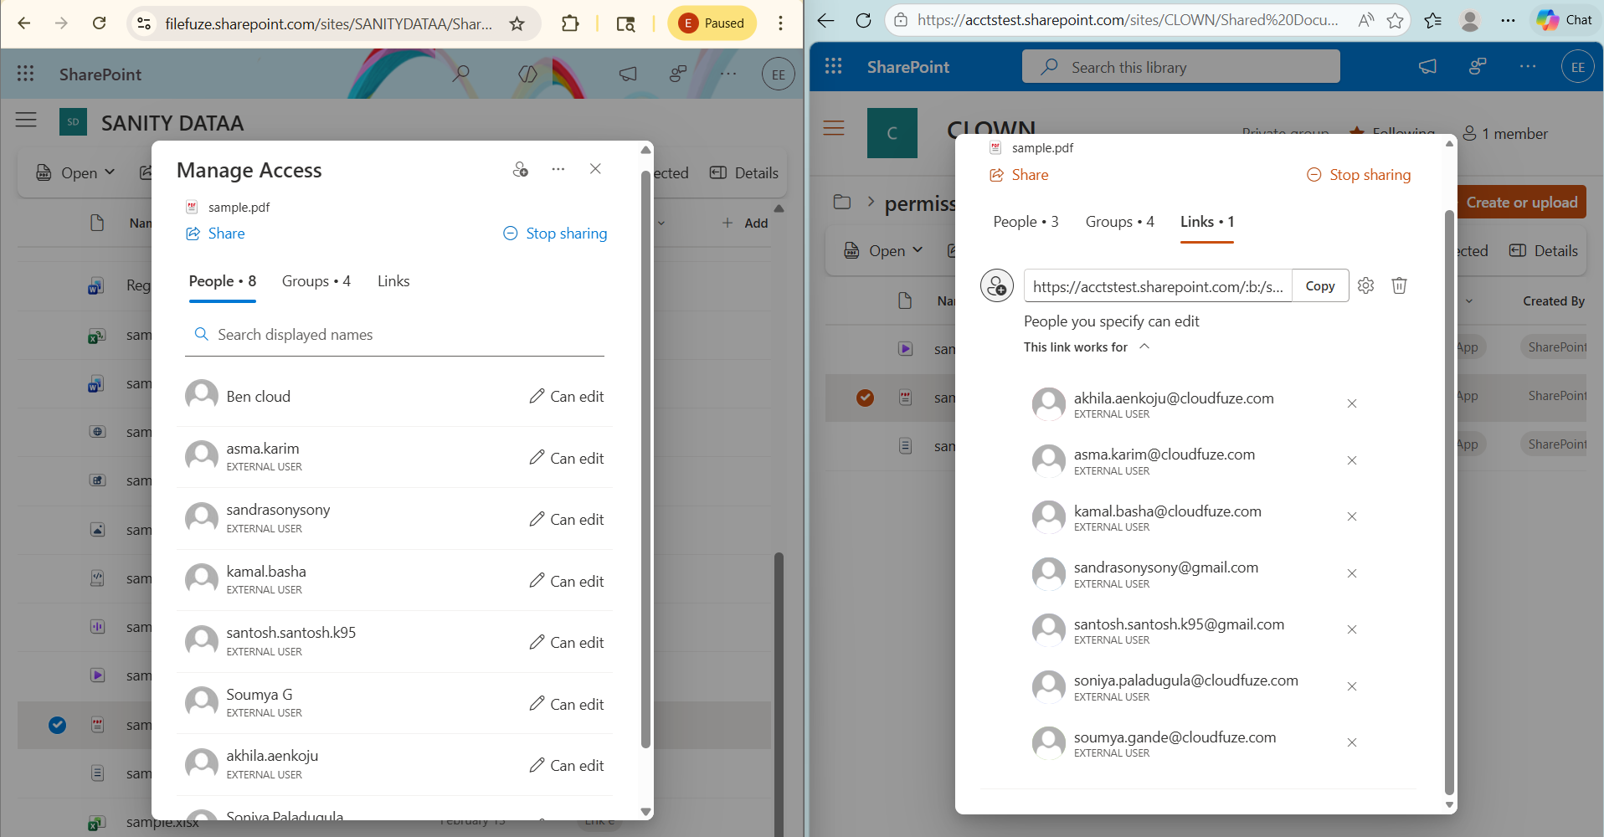Delete the sharing link with trash icon
The image size is (1604, 837).
click(1399, 285)
